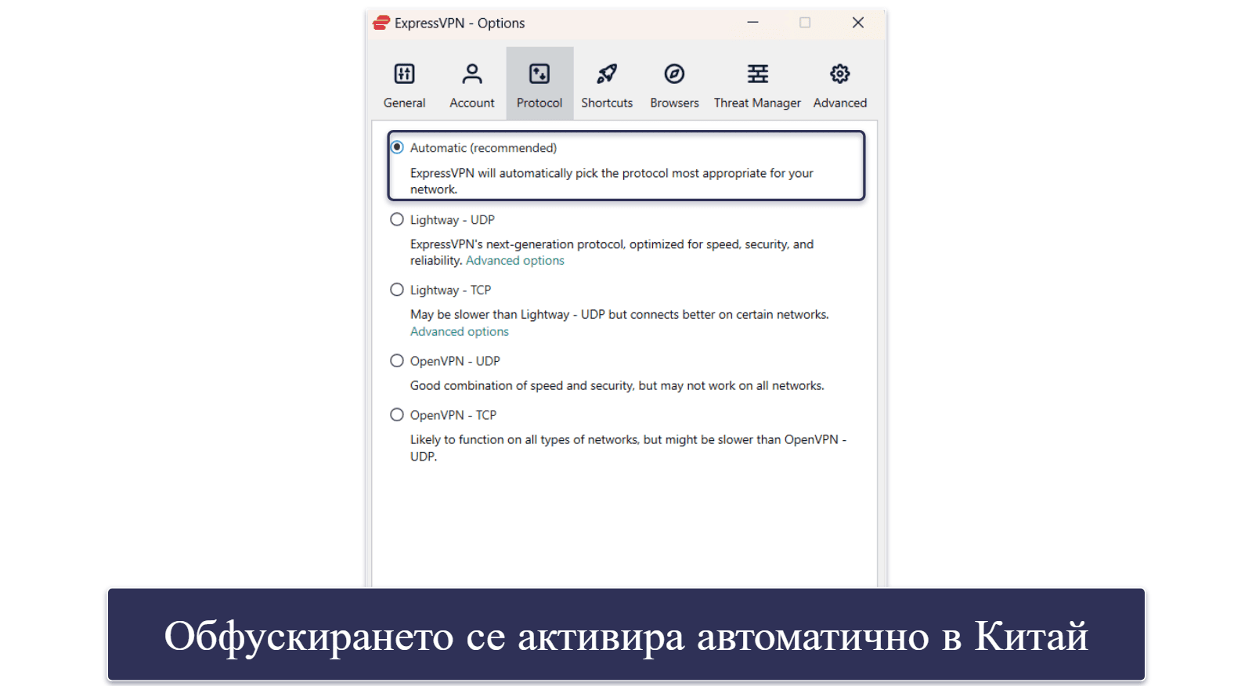Switch to the Account tab label

click(471, 103)
